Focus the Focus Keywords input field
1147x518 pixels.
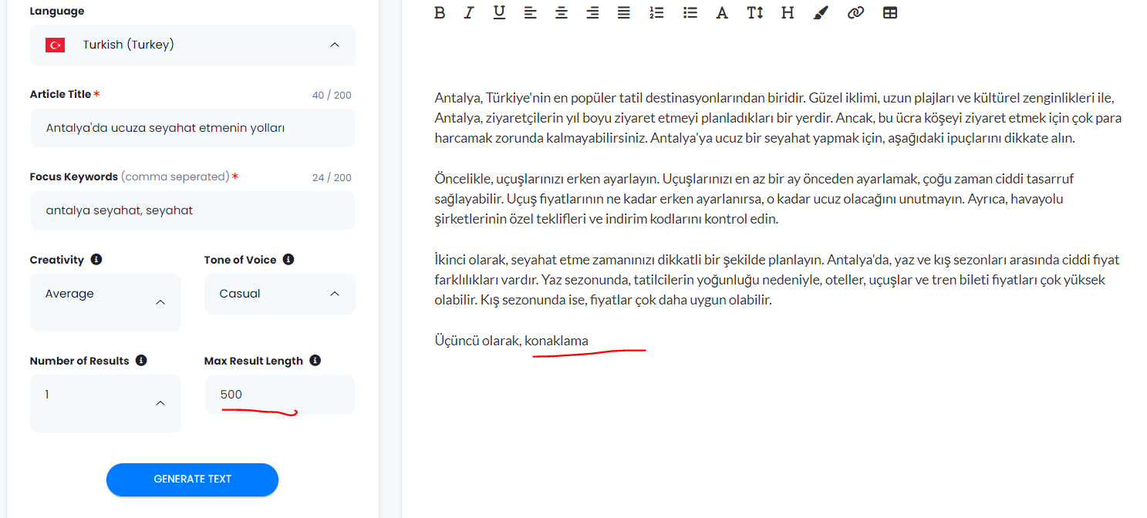[x=193, y=210]
